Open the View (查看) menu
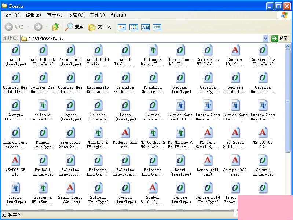Image resolution: width=293 pixels, height=220 pixels. [55, 15]
